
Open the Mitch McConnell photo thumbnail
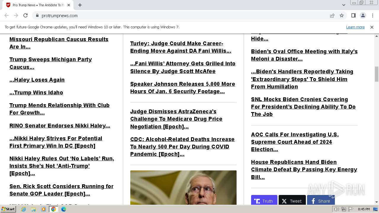pos(183,188)
